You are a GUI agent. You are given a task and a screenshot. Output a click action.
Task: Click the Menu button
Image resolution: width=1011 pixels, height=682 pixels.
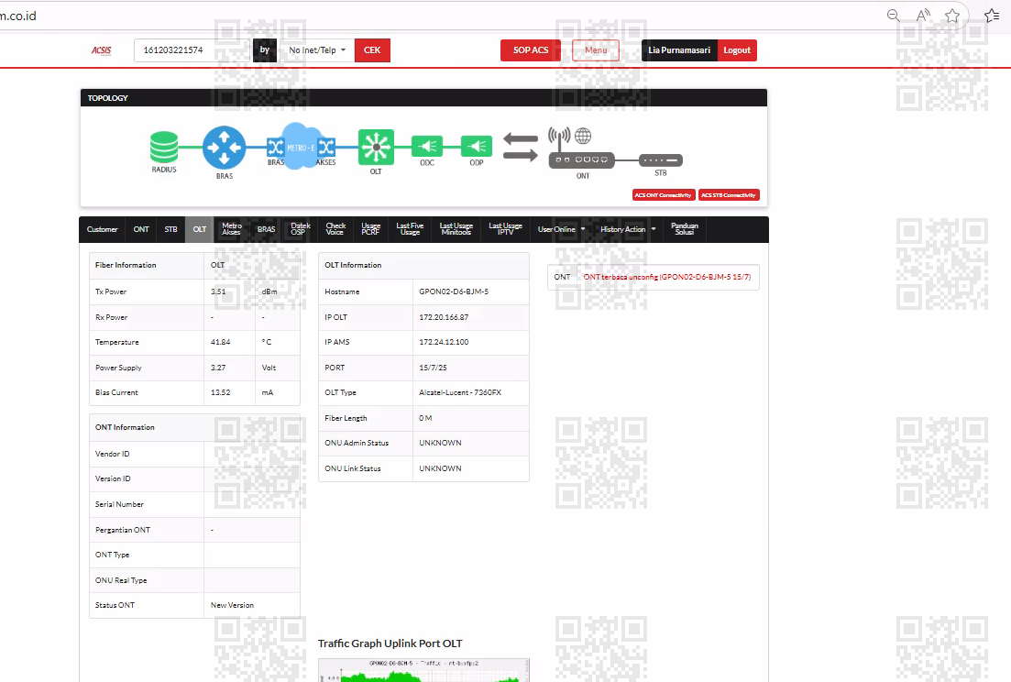(x=596, y=50)
